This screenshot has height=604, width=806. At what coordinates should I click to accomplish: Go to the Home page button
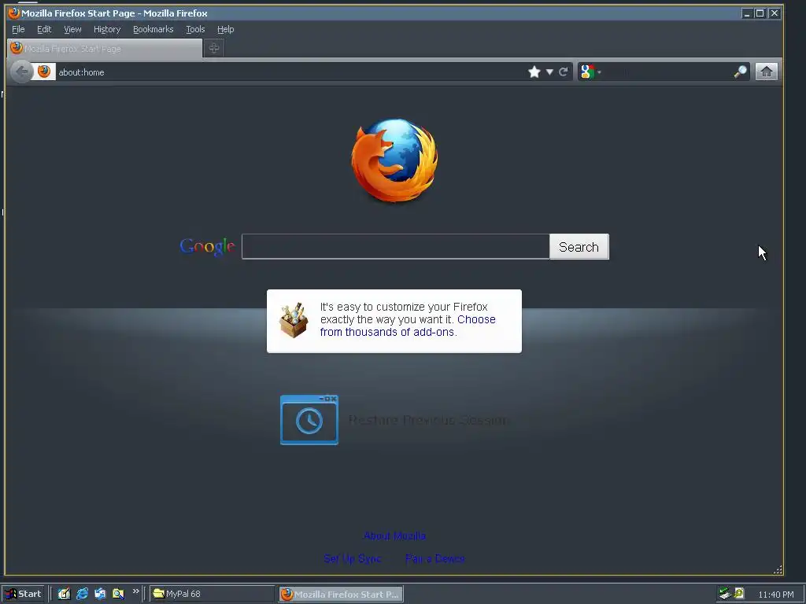766,72
